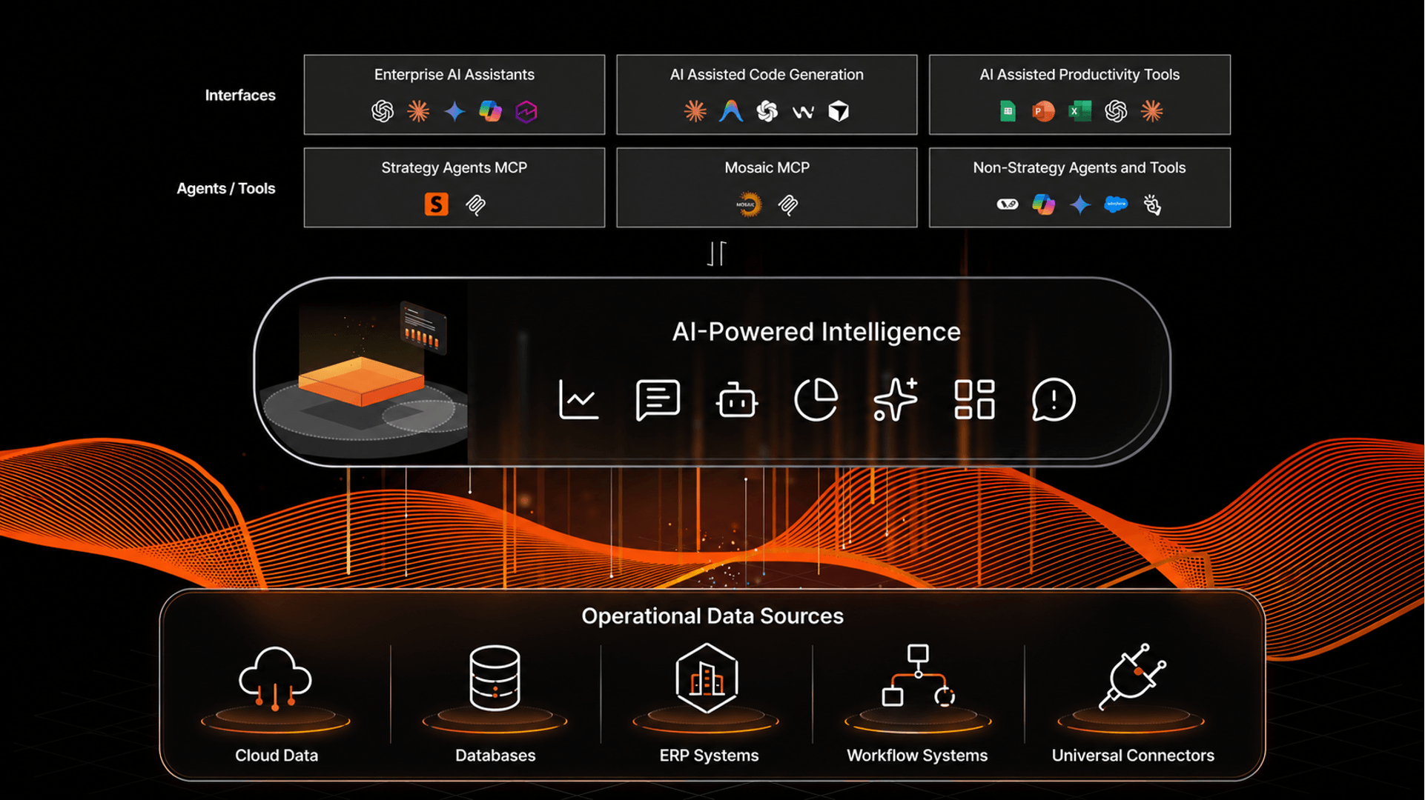
Task: Click the Universal Connectors plug icon
Action: point(1132,676)
